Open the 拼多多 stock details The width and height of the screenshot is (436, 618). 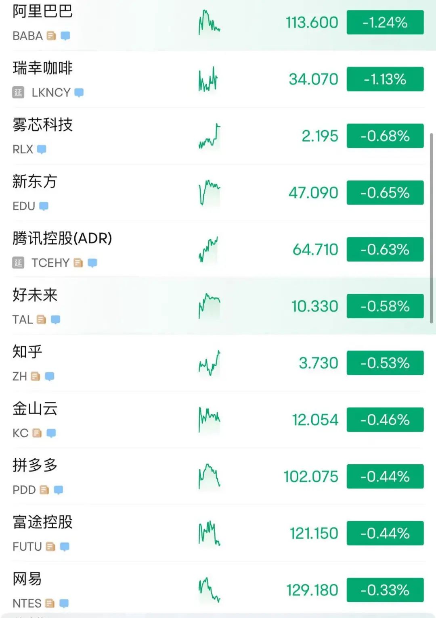pyautogui.click(x=35, y=465)
